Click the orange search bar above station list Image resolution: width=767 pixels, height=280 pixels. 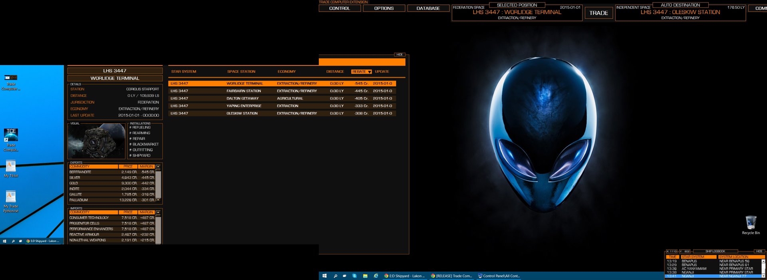[x=362, y=62]
